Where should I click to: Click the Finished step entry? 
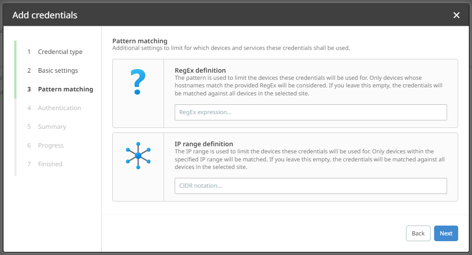click(x=50, y=164)
